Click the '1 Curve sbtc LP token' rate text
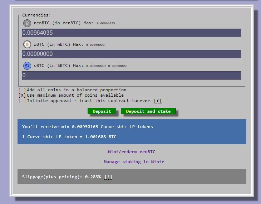 tap(69, 137)
